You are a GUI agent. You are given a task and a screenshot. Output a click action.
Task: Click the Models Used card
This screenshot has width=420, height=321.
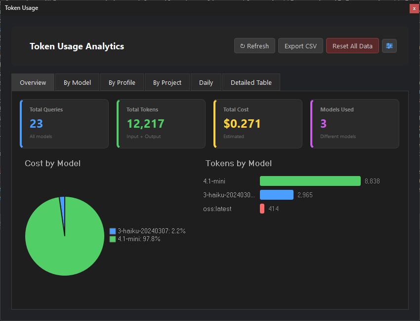[354, 123]
